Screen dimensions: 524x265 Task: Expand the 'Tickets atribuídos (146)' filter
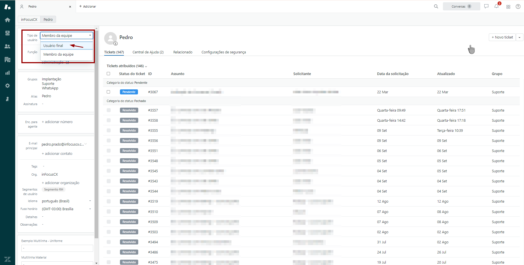tap(127, 66)
